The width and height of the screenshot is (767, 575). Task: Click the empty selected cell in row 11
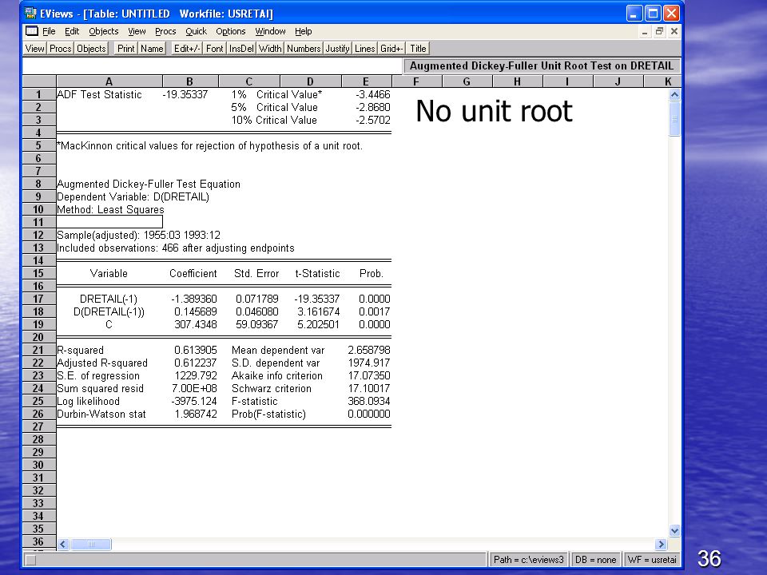point(109,222)
